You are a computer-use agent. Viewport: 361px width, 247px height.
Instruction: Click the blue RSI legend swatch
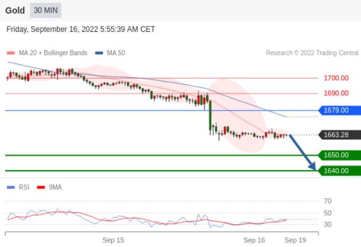click(11, 188)
